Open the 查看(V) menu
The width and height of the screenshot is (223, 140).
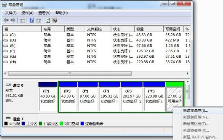click(x=44, y=13)
